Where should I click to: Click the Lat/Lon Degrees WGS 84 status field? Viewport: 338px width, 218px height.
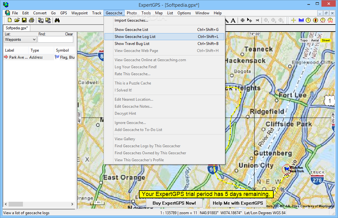tap(265, 213)
